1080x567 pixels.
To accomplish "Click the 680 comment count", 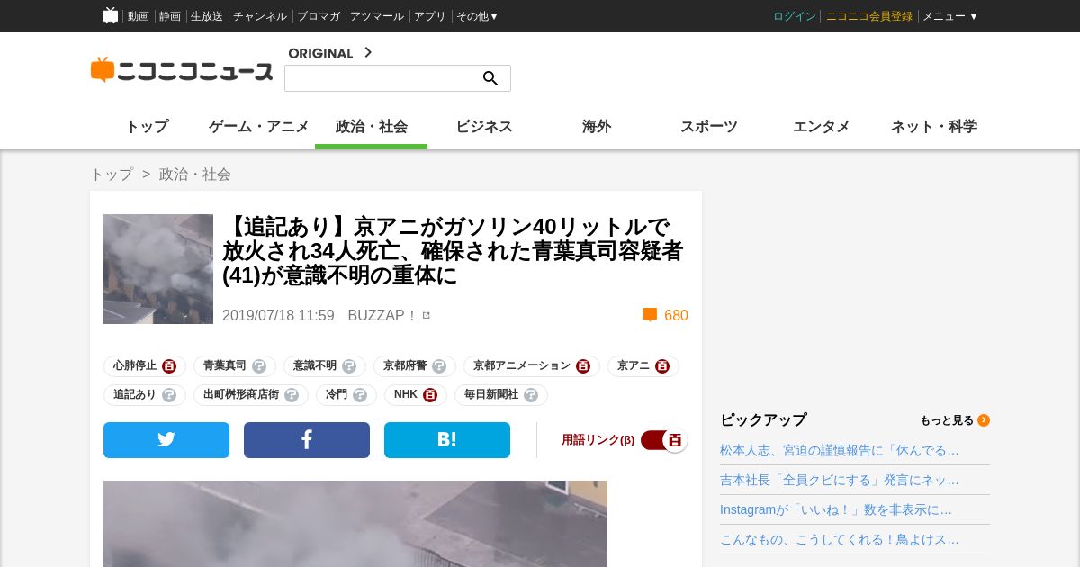I will click(x=676, y=315).
